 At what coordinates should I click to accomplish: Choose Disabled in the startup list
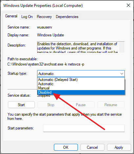pyautogui.click(x=81, y=92)
